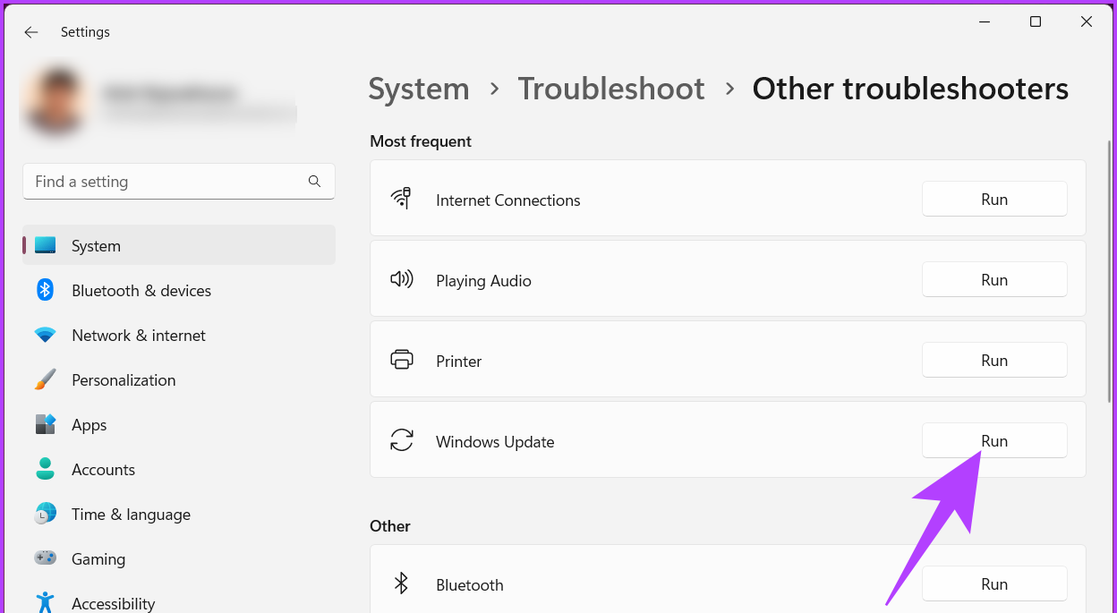
Task: Click the Printer icon in troubleshooter list
Action: [x=402, y=360]
